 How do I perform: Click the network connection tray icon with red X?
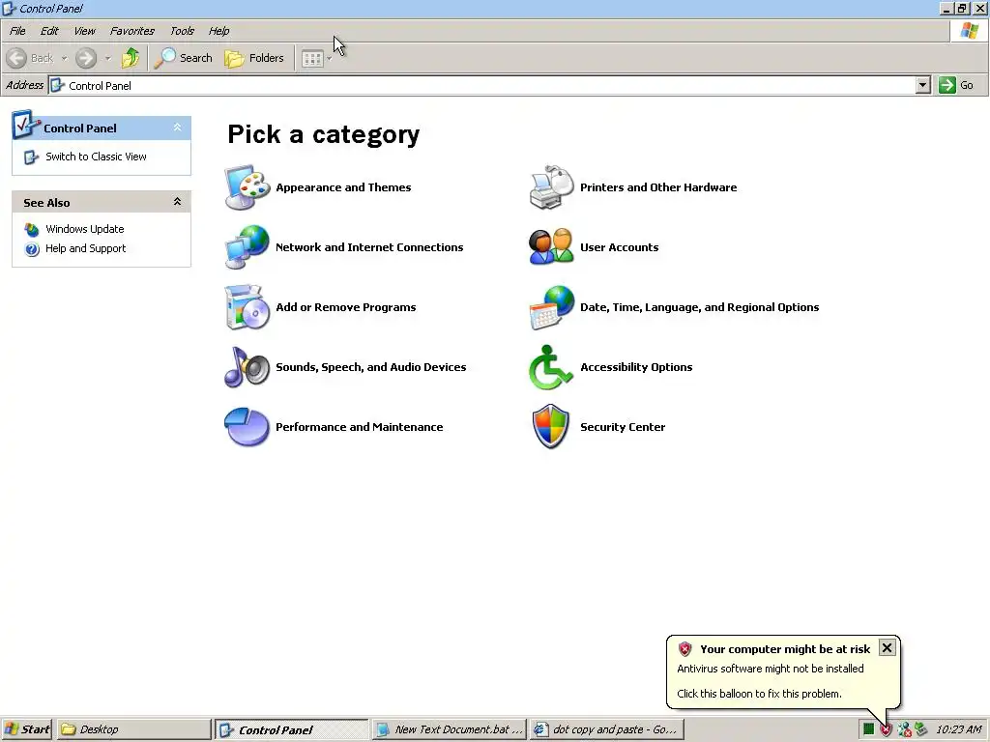click(x=904, y=729)
